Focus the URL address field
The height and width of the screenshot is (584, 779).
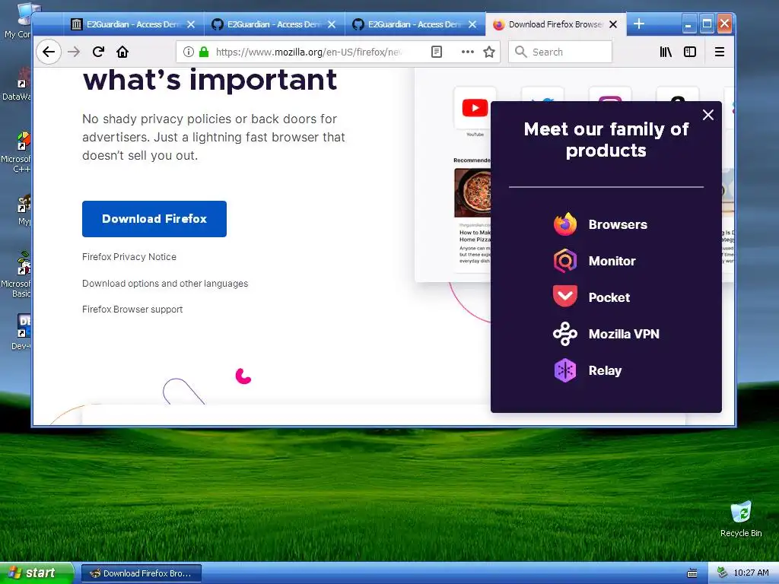pos(308,52)
